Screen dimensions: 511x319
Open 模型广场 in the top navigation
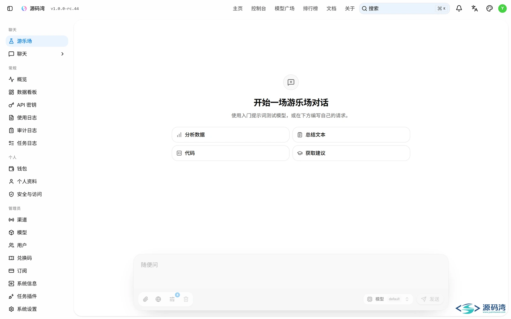point(285,9)
